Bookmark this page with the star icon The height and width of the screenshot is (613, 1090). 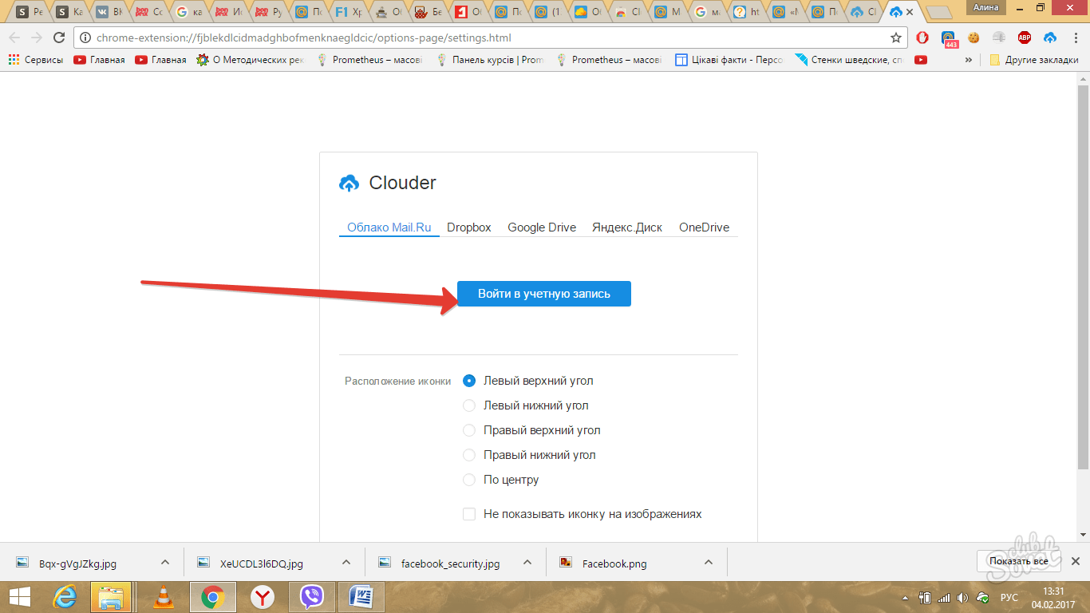coord(896,38)
